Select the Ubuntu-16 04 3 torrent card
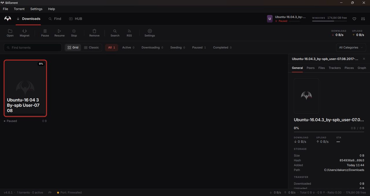Viewport: 370px width, 196px height. 25,88
